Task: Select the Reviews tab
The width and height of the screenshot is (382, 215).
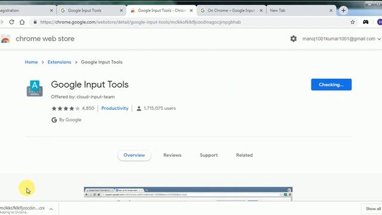Action: (x=172, y=155)
